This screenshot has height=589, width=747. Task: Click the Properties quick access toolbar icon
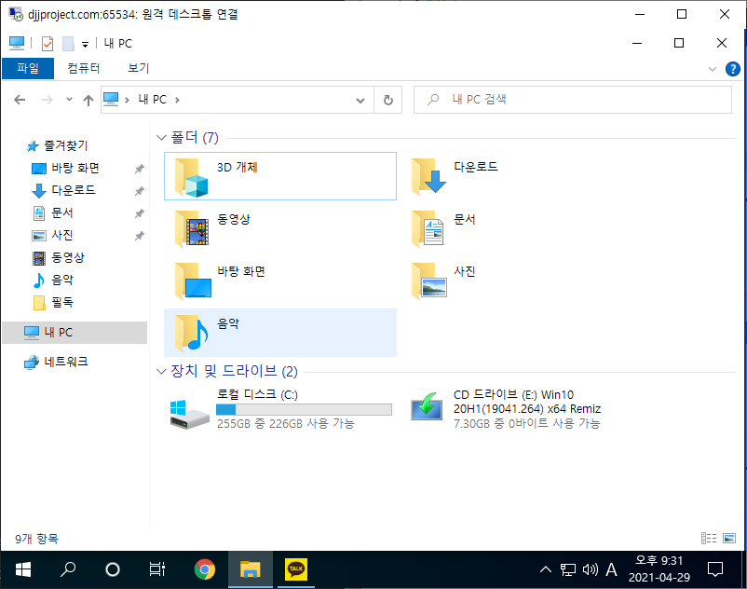[48, 44]
